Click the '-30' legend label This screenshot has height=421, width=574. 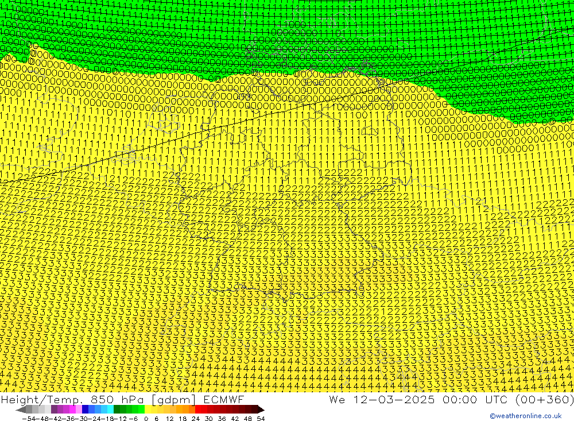point(82,419)
